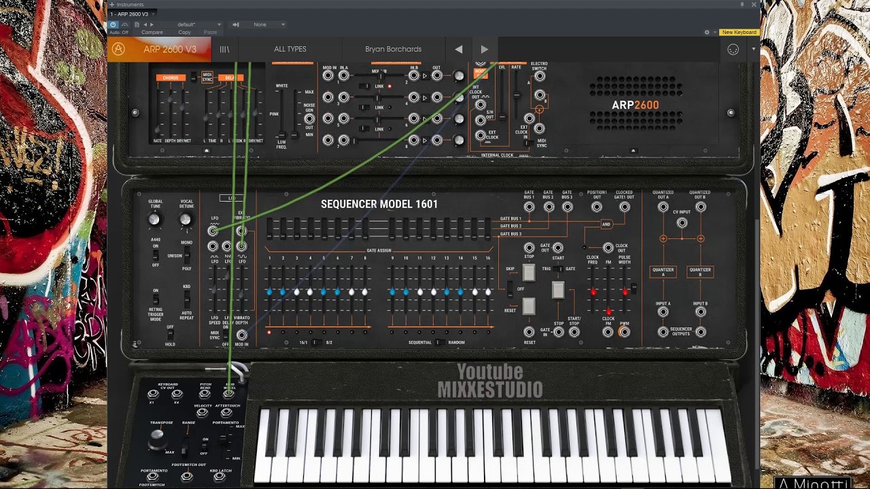Expand the 1 - ARP 2600 V3 instrument tab menu
Viewport: 870px width, 489px height.
(152, 14)
